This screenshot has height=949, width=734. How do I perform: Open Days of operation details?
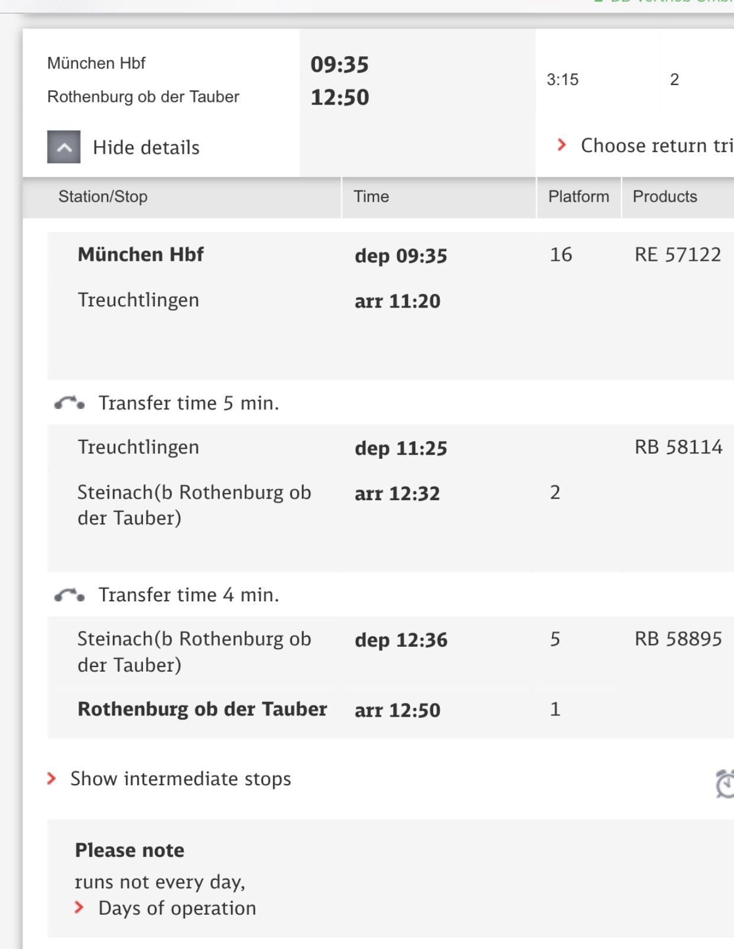tap(177, 908)
